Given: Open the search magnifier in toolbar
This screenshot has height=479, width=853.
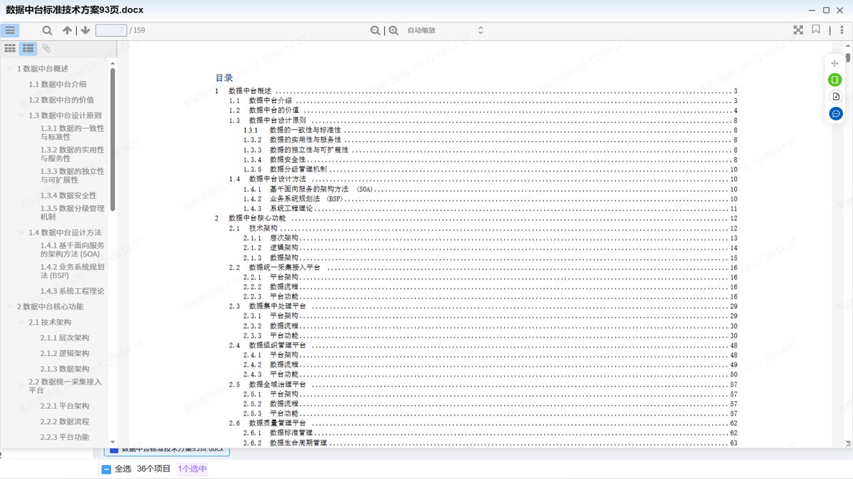Looking at the screenshot, I should coord(47,30).
